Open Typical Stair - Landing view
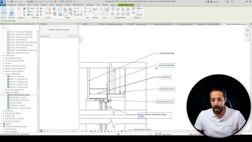The image size is (252, 142). [17, 105]
